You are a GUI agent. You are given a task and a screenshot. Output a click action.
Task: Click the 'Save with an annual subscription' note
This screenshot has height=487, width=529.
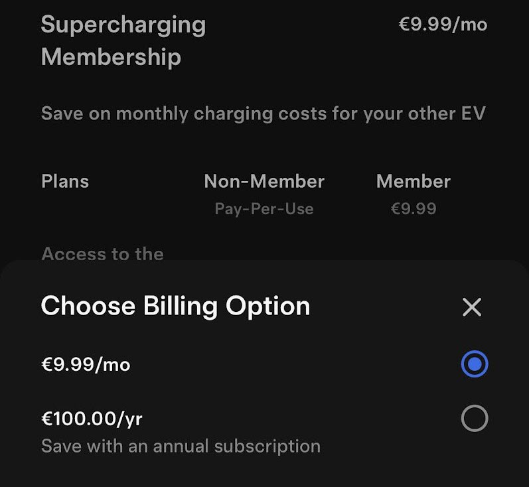tap(181, 446)
